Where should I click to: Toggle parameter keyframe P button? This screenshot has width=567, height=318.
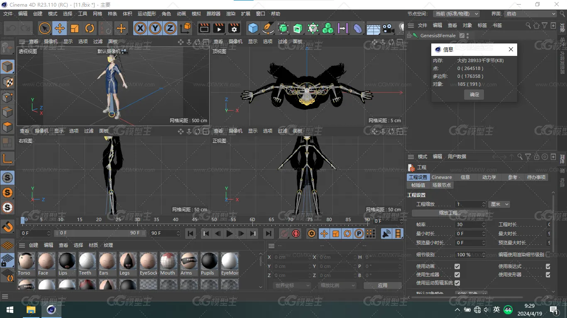point(359,234)
